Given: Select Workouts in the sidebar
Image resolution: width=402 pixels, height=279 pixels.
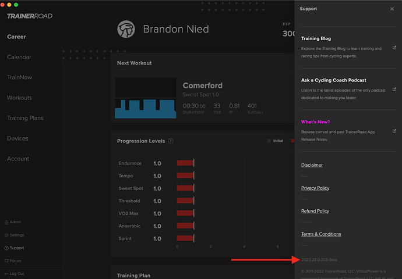Looking at the screenshot, I should (x=19, y=98).
